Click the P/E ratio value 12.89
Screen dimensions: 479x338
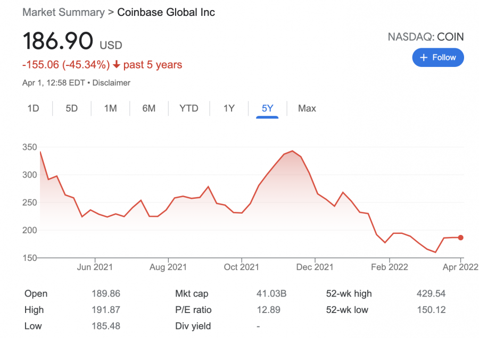point(268,310)
